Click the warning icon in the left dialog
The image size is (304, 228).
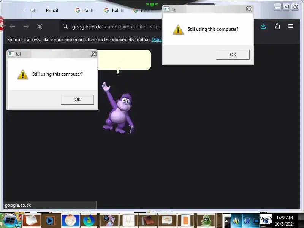point(23,74)
